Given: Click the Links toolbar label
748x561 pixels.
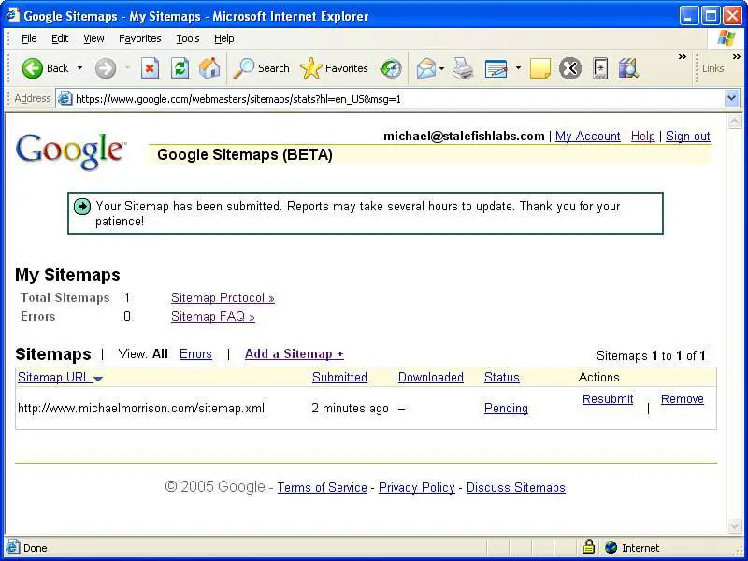Looking at the screenshot, I should pos(712,68).
